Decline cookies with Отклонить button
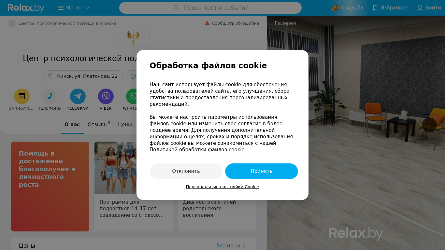445x250 pixels. [186, 171]
